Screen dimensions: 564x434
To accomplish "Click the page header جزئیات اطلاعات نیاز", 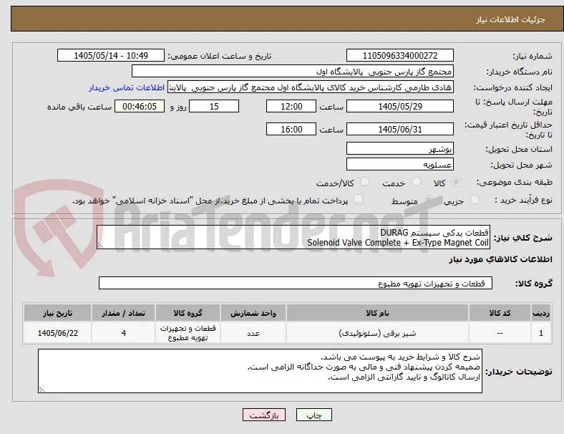I will coord(510,19).
